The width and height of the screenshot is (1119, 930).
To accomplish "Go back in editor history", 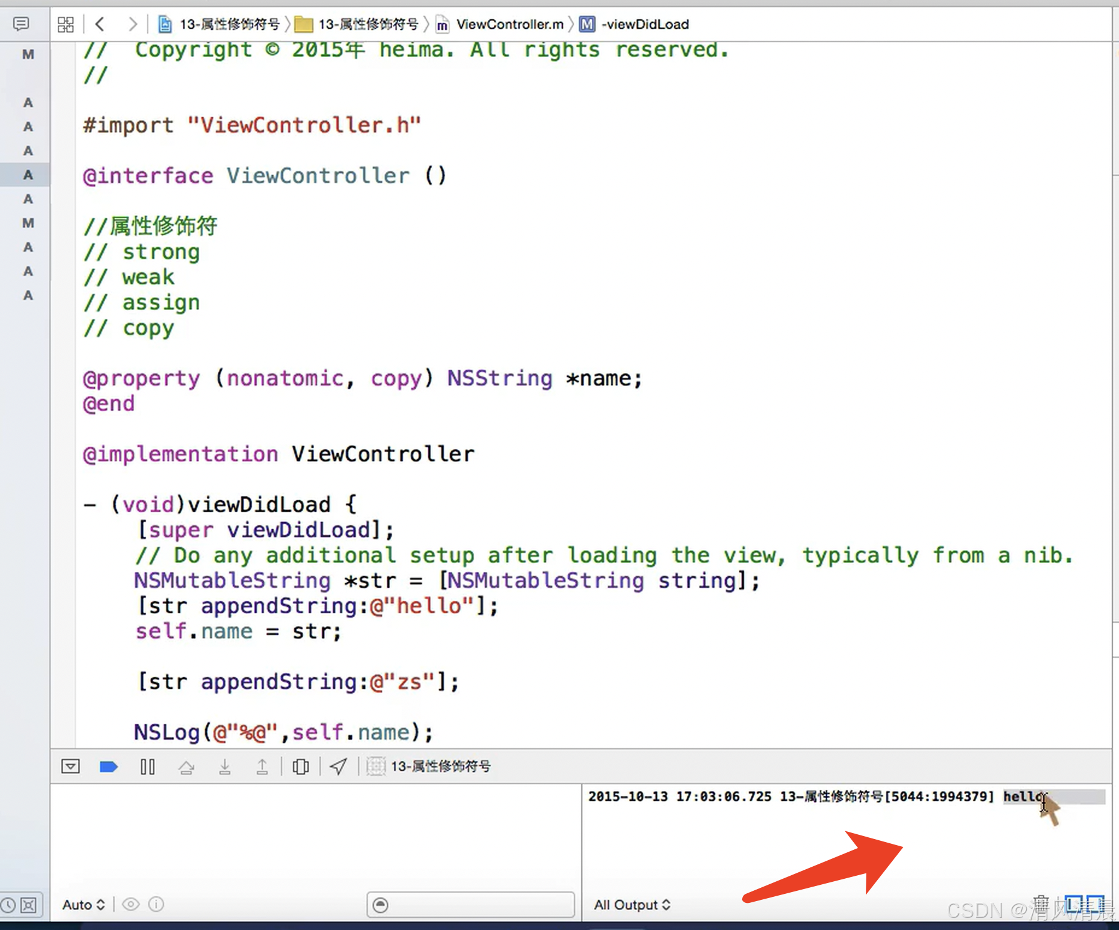I will point(100,24).
